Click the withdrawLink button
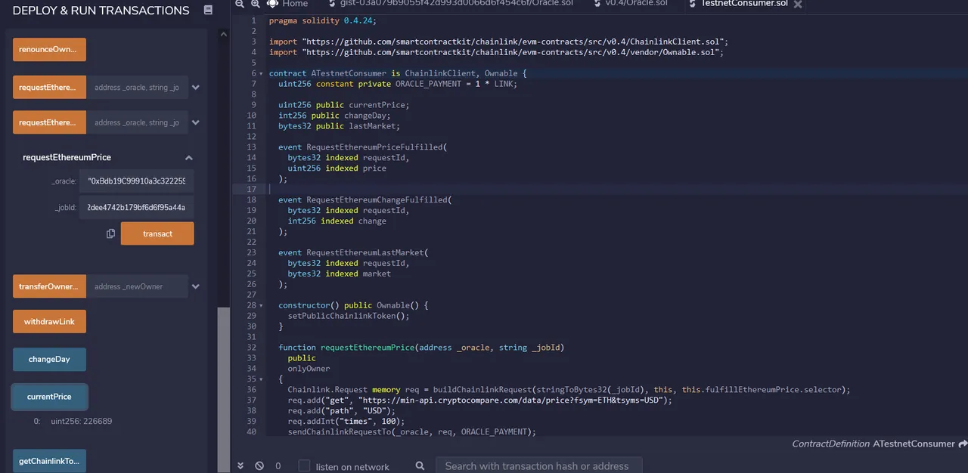The image size is (968, 473). click(x=49, y=322)
